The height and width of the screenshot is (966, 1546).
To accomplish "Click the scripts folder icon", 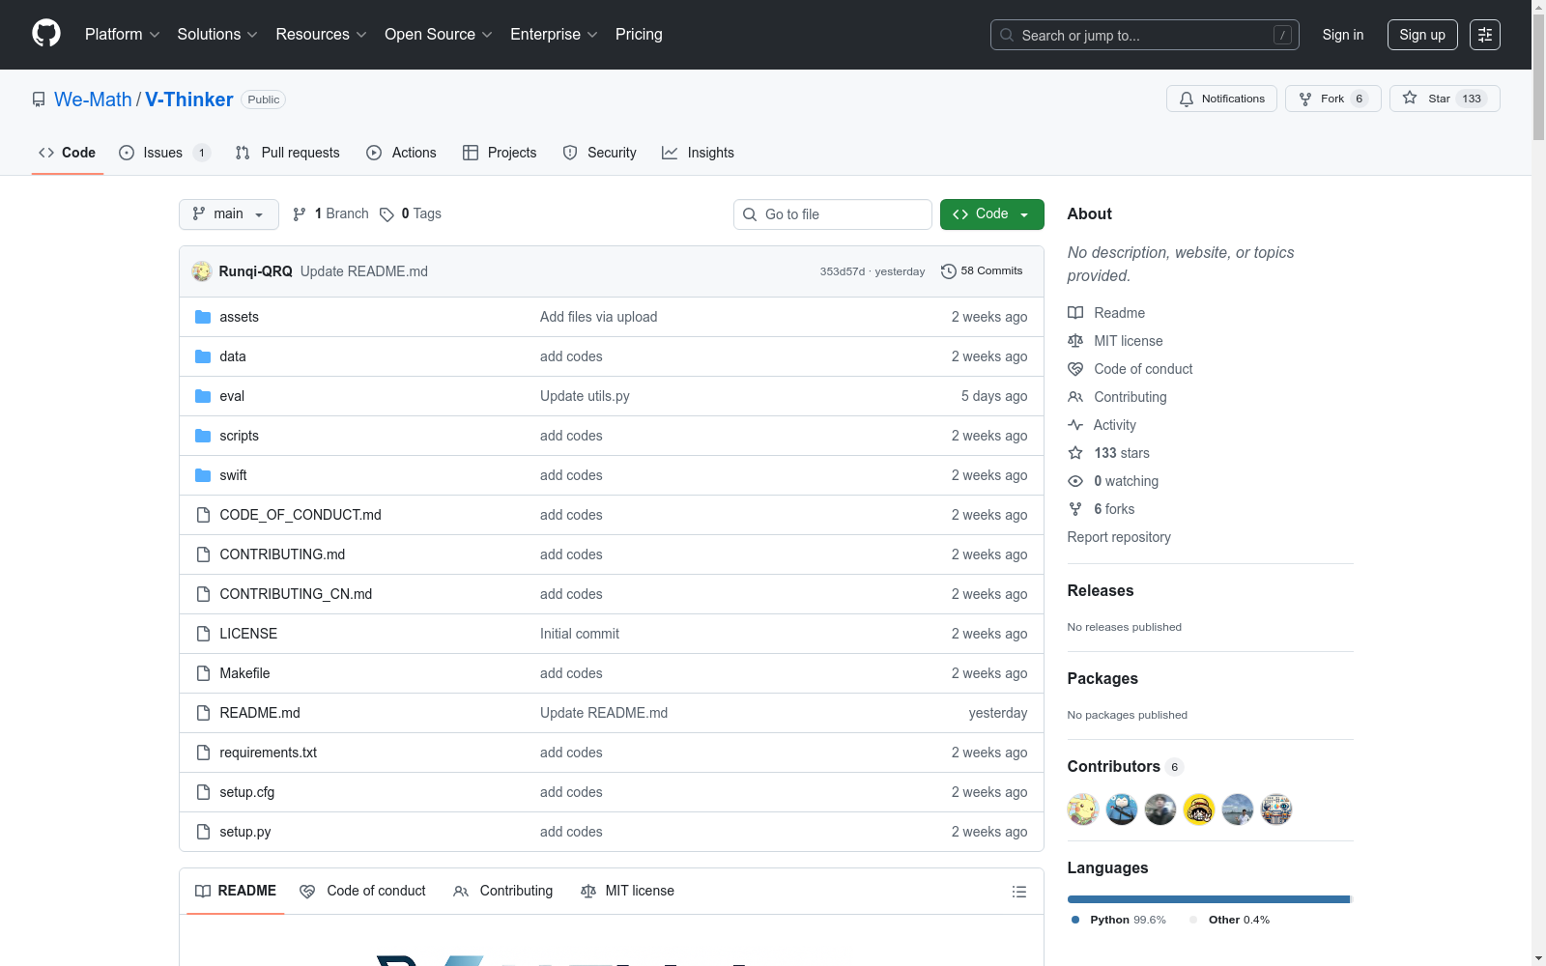I will pos(203,436).
